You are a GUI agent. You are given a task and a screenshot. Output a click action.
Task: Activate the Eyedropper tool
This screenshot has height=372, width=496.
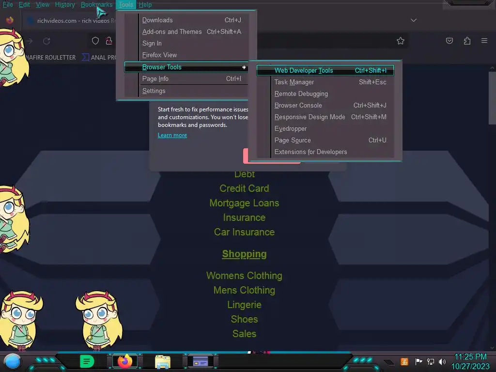325,129
